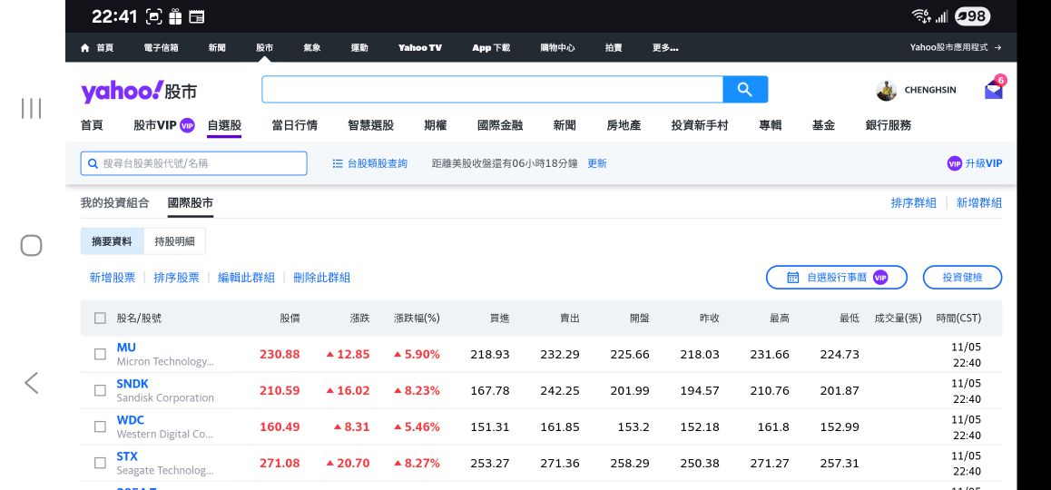Click the 投資健檢 button
Screen dimensions: 1051x490
[x=962, y=278]
